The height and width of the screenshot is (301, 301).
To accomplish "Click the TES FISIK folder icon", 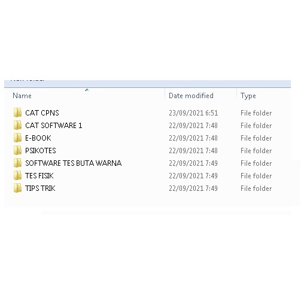I will 17,175.
